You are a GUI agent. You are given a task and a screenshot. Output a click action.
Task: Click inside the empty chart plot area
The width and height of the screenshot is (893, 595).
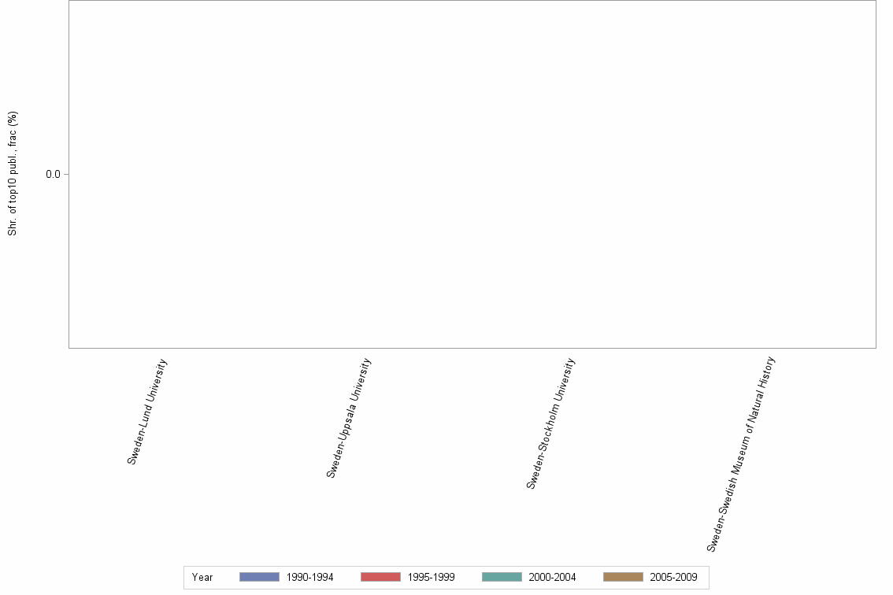[x=472, y=173]
